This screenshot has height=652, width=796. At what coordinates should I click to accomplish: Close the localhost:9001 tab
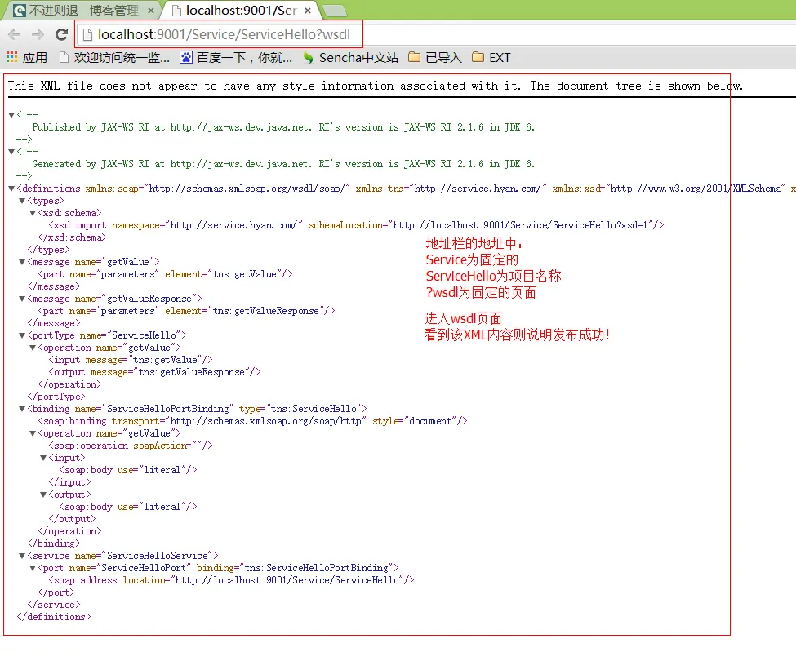pyautogui.click(x=308, y=11)
